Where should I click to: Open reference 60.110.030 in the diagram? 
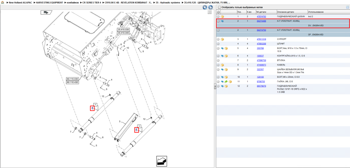pos(72,79)
